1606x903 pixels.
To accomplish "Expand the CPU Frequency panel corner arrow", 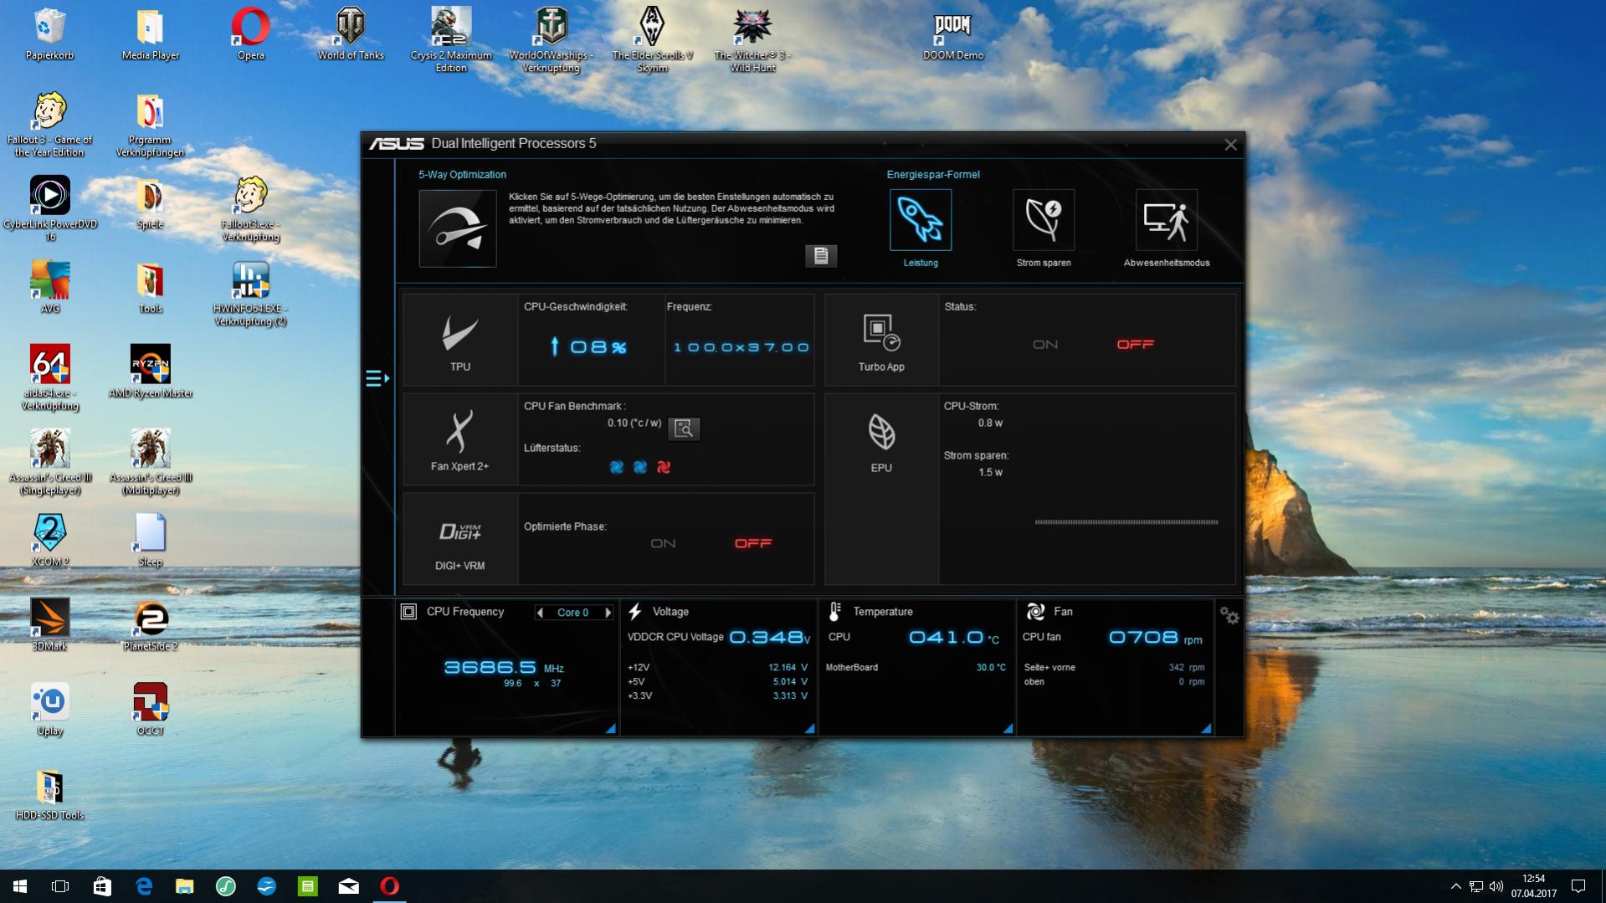I will [611, 729].
